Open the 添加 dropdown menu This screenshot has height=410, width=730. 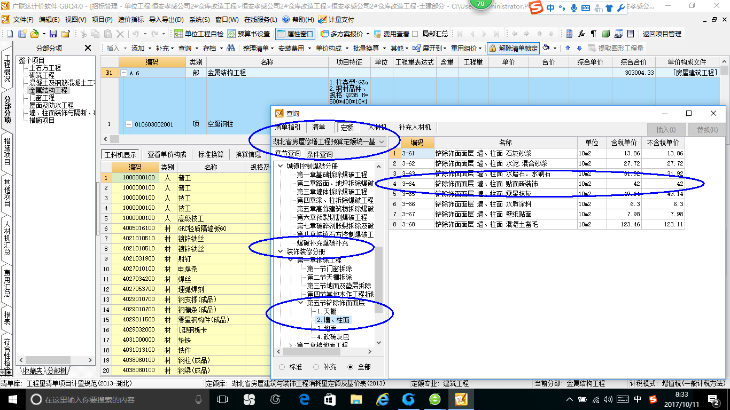141,48
